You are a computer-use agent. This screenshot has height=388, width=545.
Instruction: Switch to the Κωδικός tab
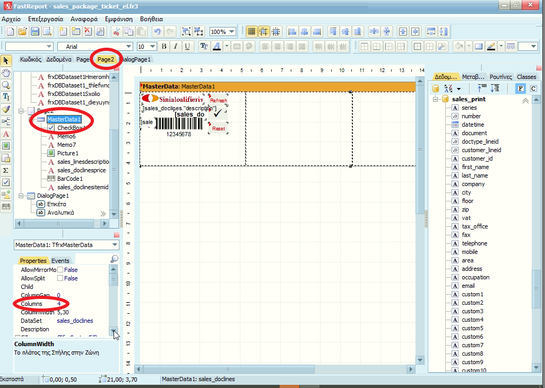point(31,59)
